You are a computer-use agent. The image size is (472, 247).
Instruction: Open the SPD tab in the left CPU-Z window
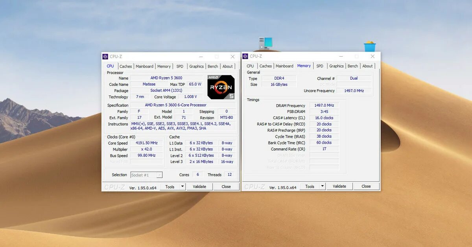tap(180, 66)
